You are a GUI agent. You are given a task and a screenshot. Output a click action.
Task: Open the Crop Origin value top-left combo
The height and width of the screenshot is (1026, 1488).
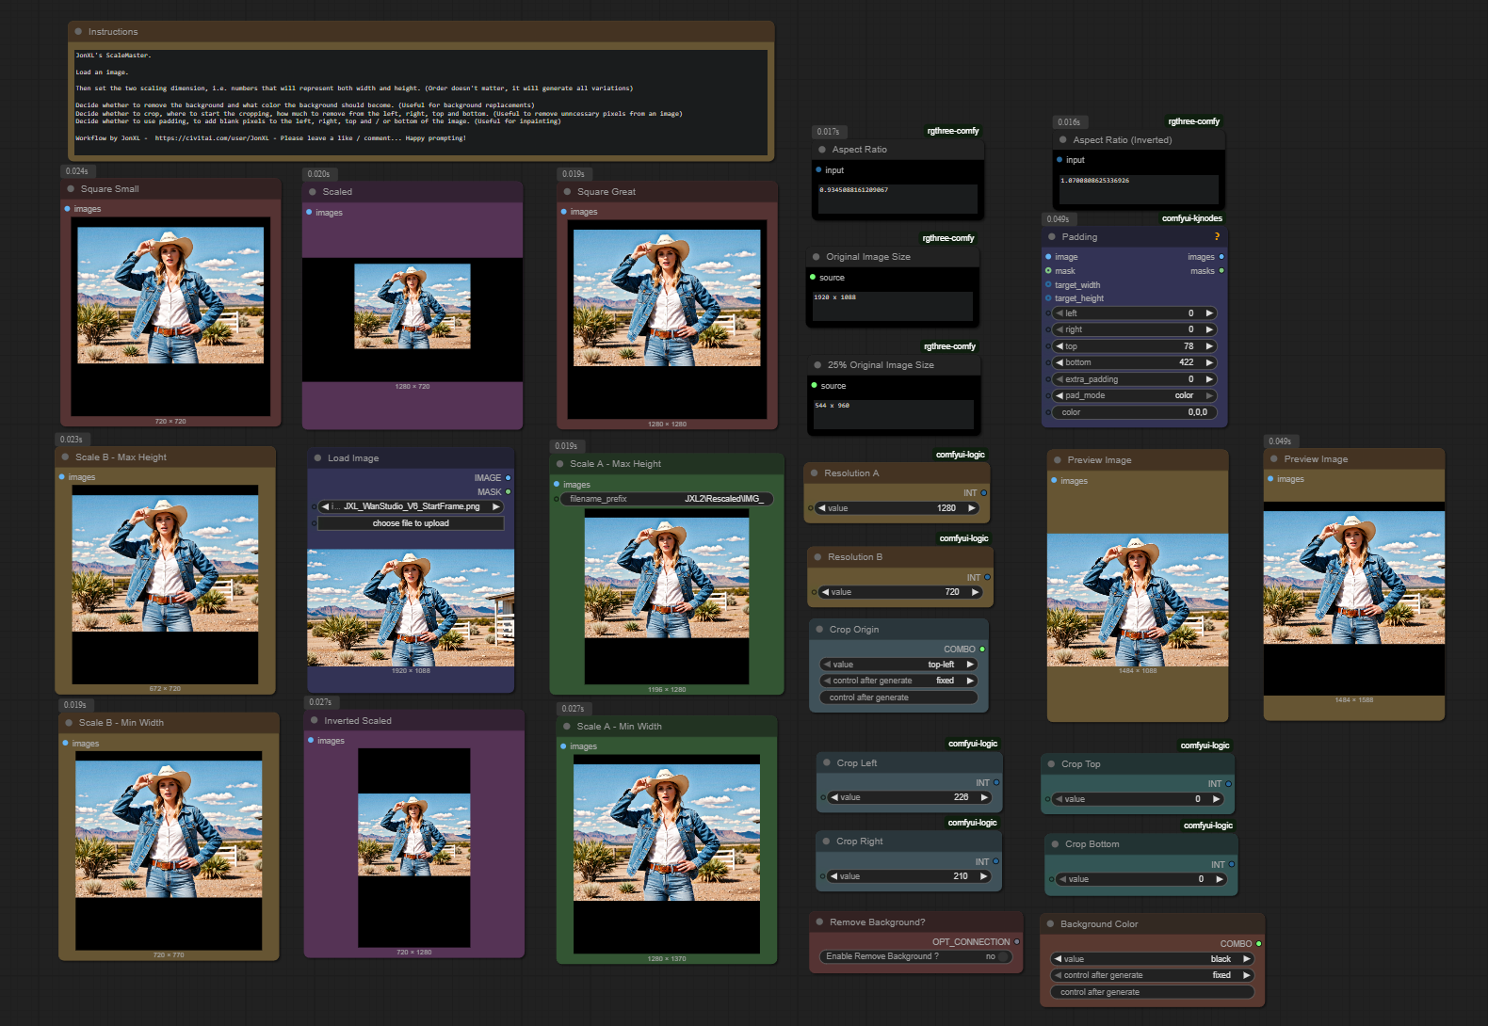coord(898,665)
